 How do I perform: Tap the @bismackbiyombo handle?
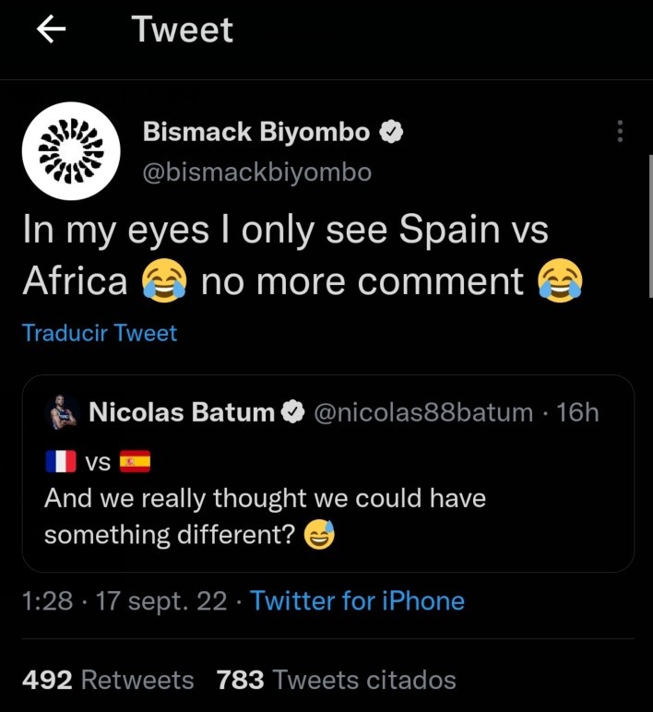click(256, 172)
